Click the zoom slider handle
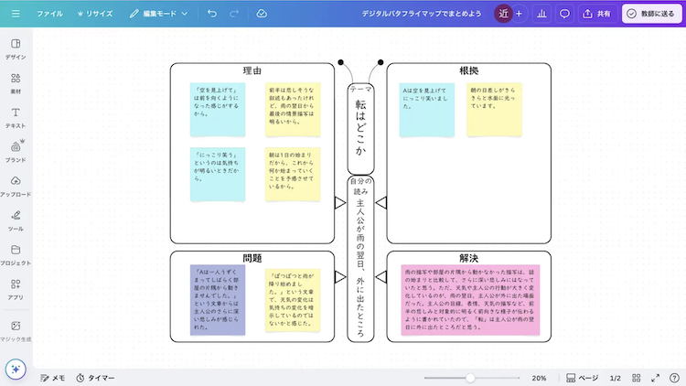The width and height of the screenshot is (686, 386). [470, 378]
